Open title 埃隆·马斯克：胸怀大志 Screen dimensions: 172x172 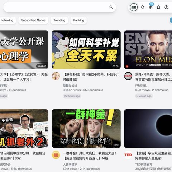[154, 77]
